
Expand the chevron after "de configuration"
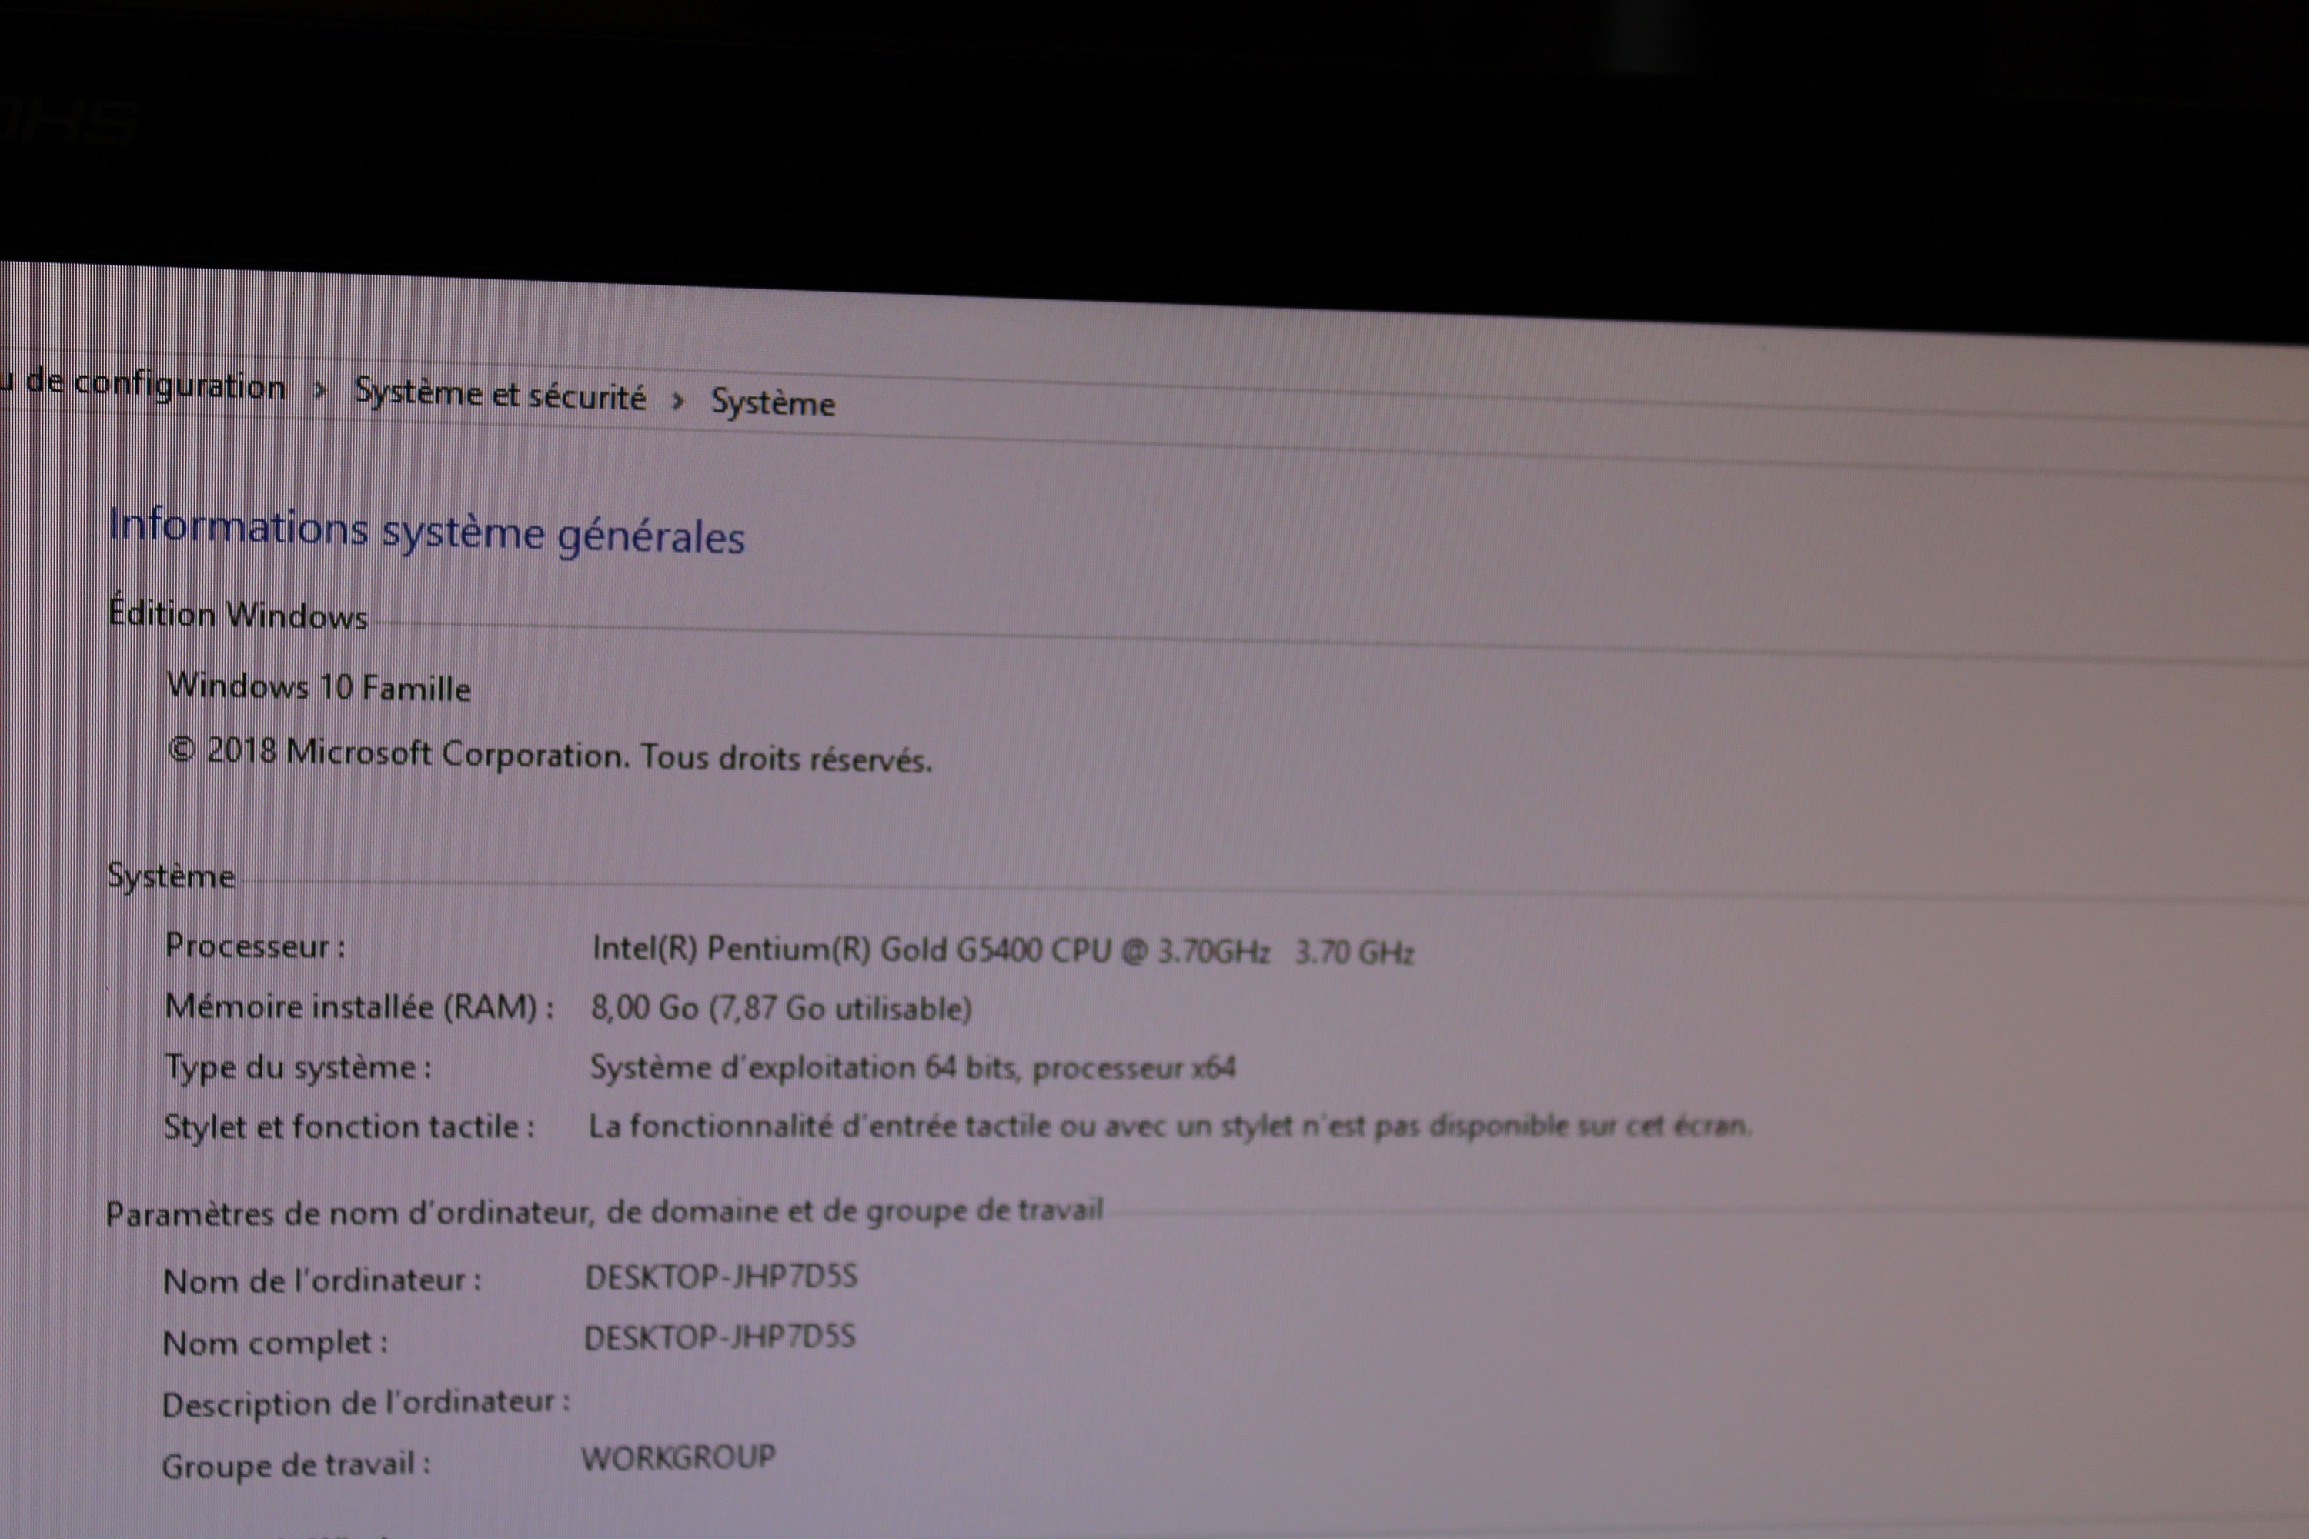(x=319, y=389)
